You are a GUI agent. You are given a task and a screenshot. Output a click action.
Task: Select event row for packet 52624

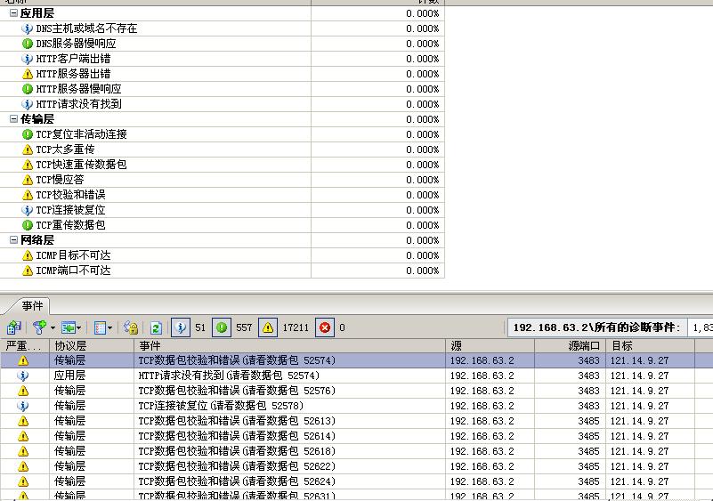point(356,481)
